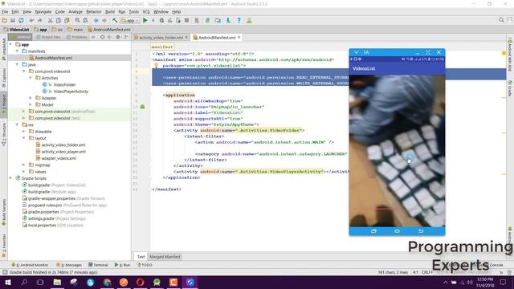
Task: Expand the mipmap folder node
Action: pyautogui.click(x=23, y=165)
